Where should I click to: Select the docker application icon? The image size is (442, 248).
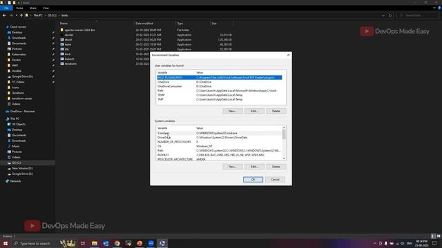[62, 35]
